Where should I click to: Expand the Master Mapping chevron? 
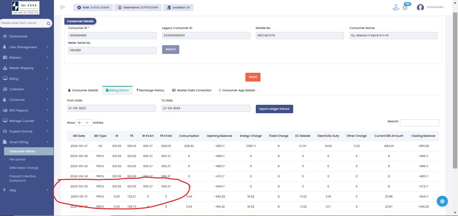click(x=48, y=68)
